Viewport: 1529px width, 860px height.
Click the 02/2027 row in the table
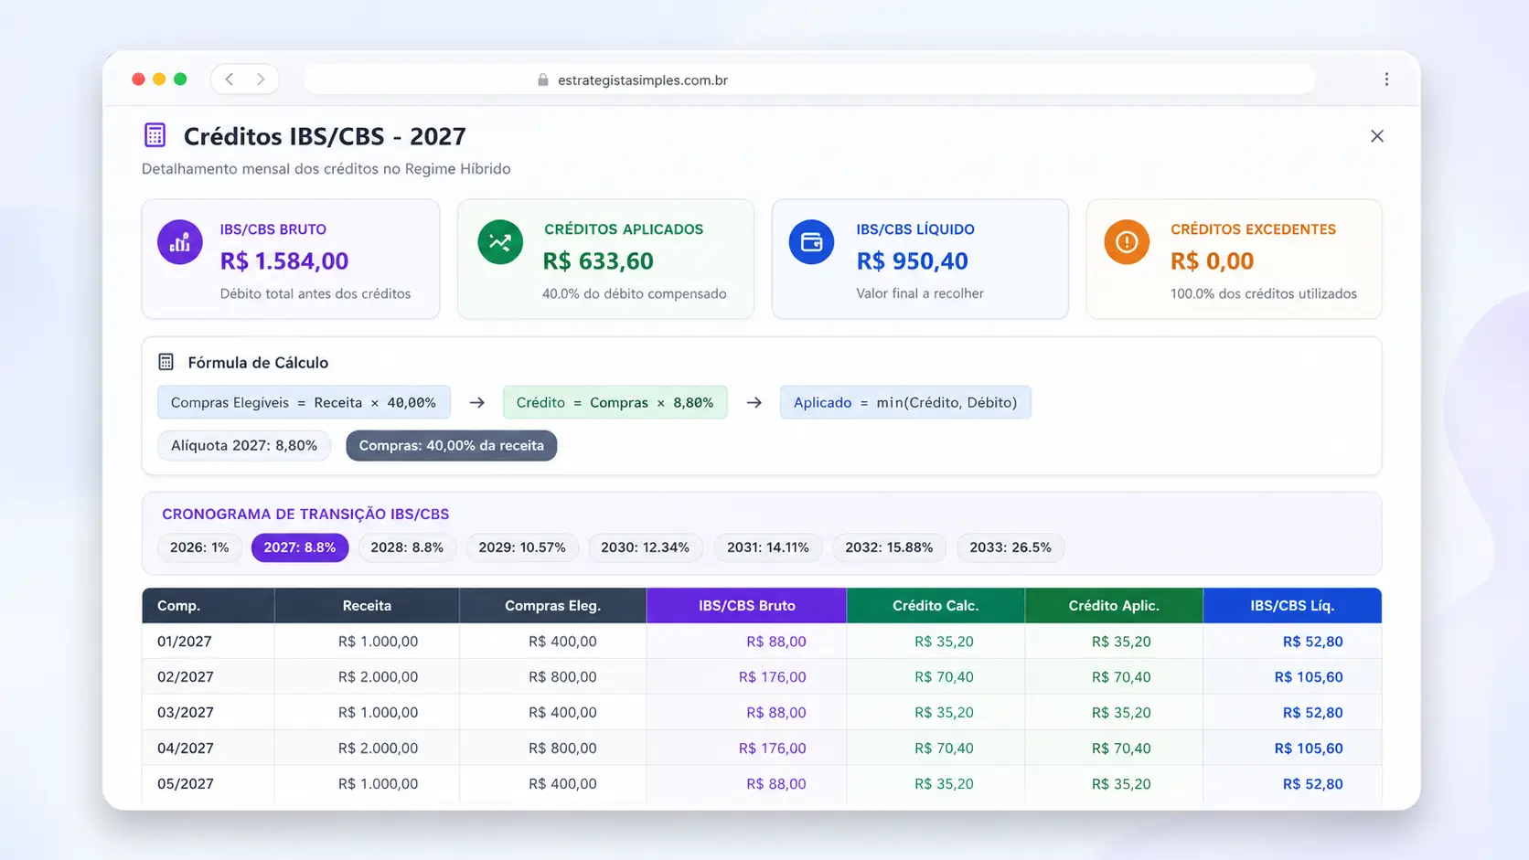(762, 676)
